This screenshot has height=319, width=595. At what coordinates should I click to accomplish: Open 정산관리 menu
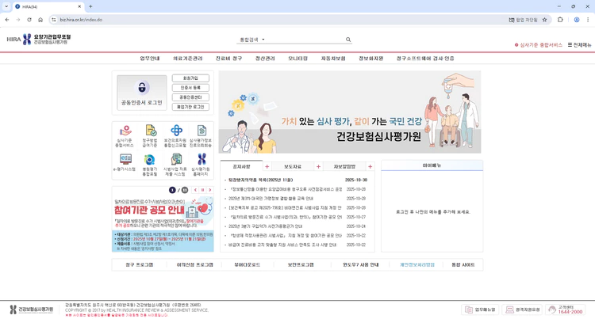pyautogui.click(x=265, y=59)
